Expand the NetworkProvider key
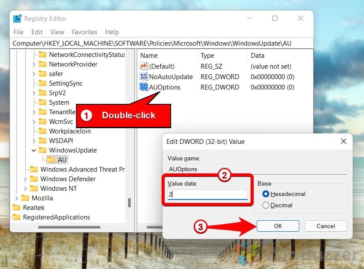 coord(34,64)
